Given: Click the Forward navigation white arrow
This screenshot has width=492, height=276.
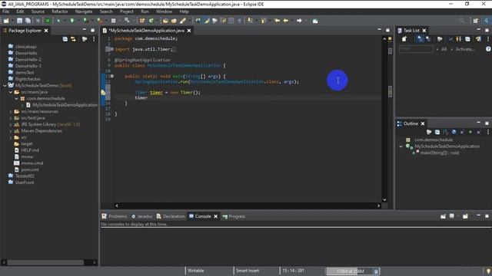Looking at the screenshot, I should coord(299,21).
